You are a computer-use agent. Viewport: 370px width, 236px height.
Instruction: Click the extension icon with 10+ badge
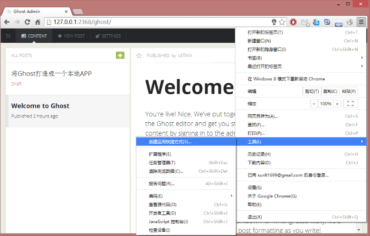coord(338,23)
